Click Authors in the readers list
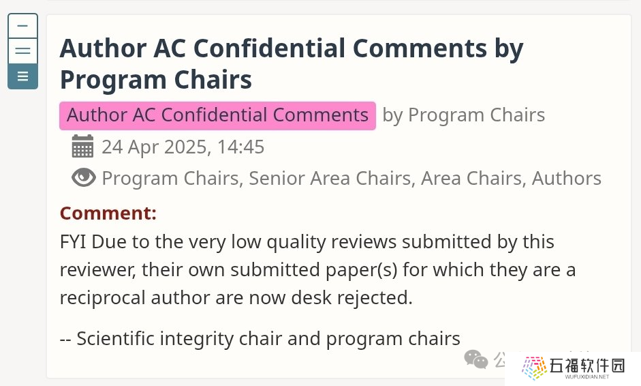The height and width of the screenshot is (386, 641). click(x=567, y=178)
